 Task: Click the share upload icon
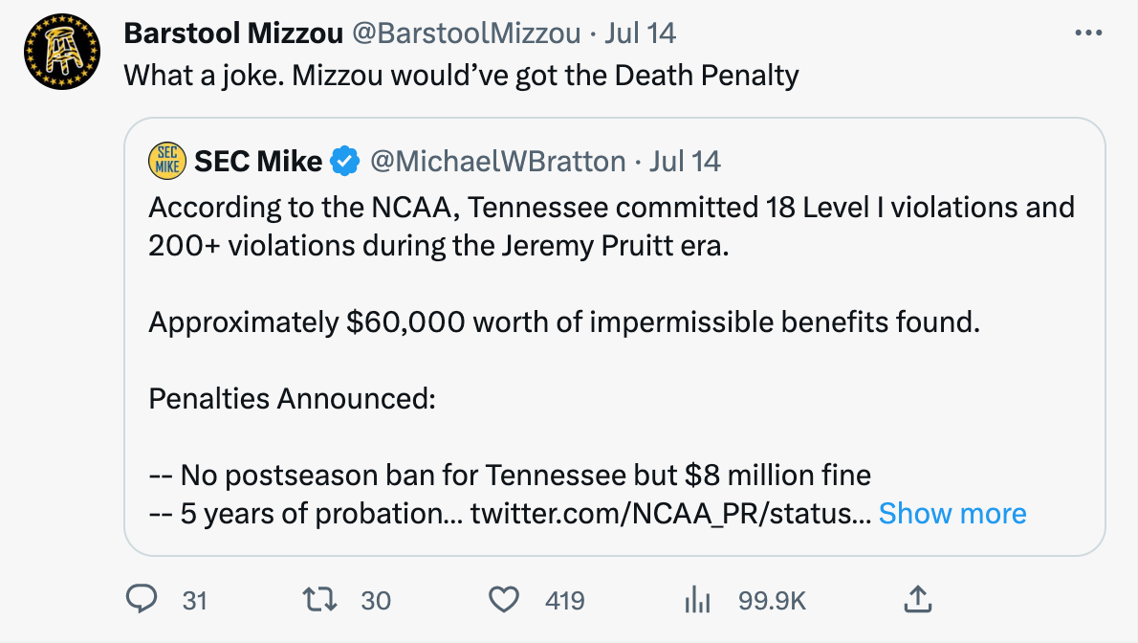click(916, 600)
